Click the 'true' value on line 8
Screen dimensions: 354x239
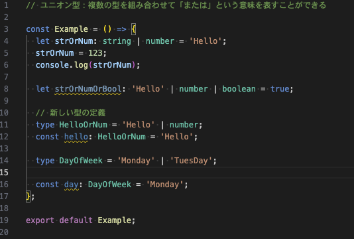point(280,89)
